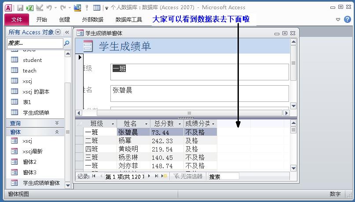Select the xscj table
This screenshot has height=202, width=355.
27,81
